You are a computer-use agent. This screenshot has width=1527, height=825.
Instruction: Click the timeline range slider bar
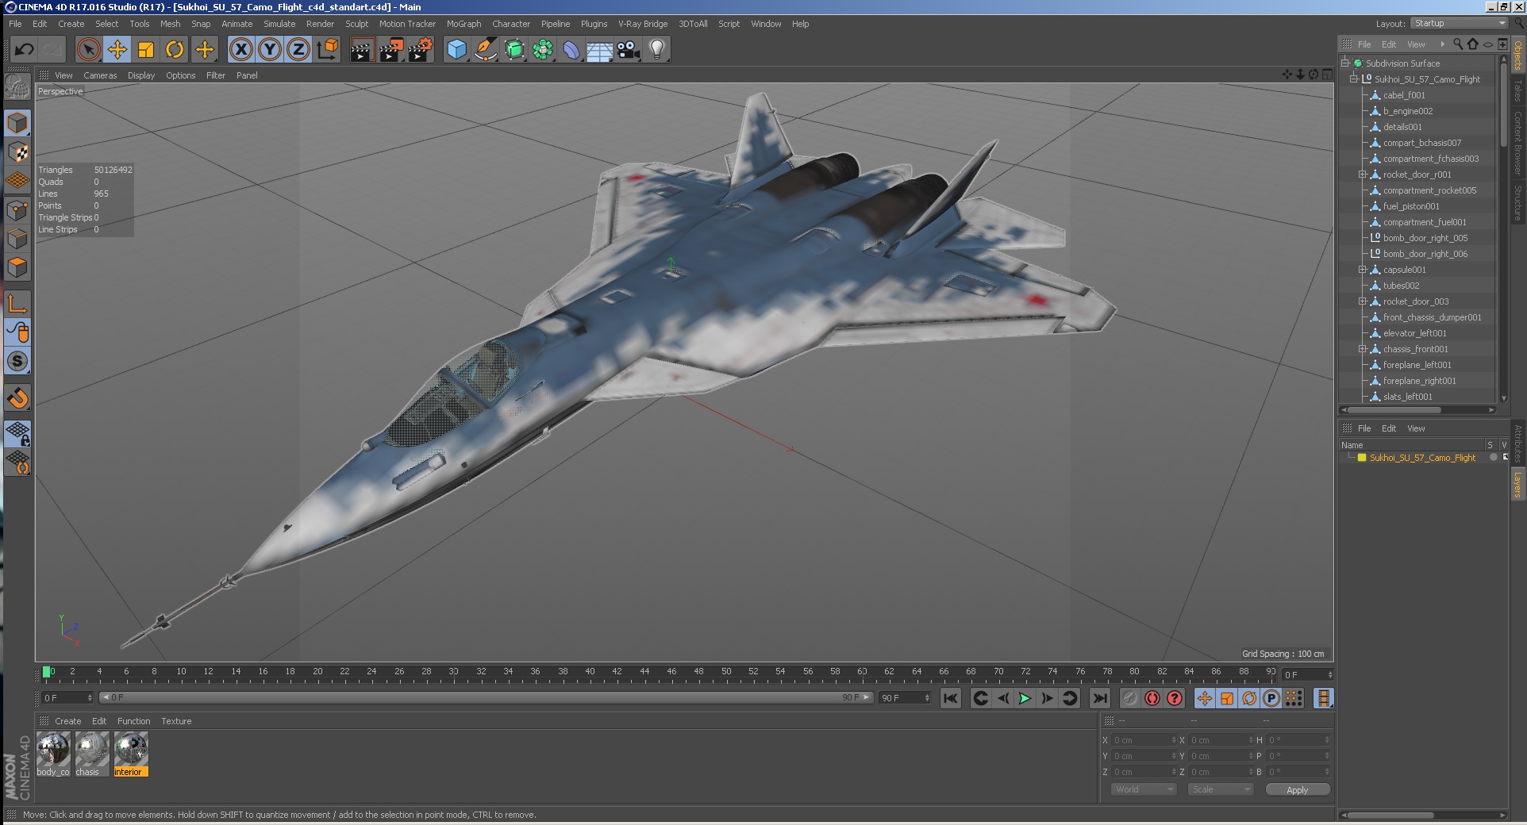click(x=486, y=697)
